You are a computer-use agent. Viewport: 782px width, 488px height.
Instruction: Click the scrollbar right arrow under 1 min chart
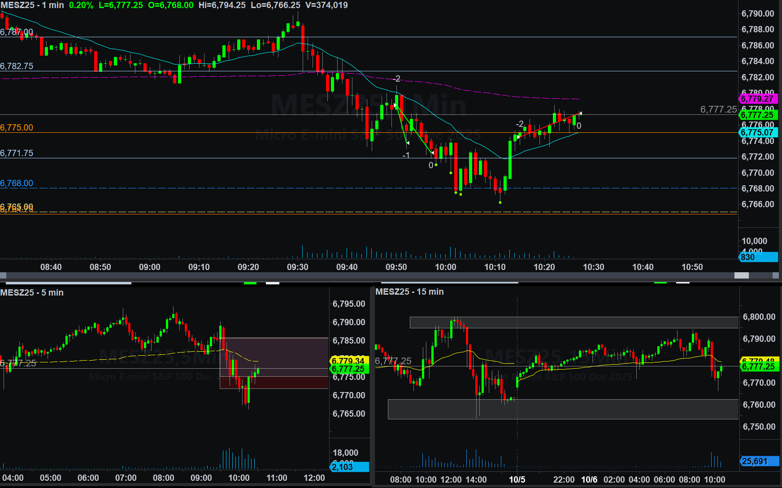[776, 275]
